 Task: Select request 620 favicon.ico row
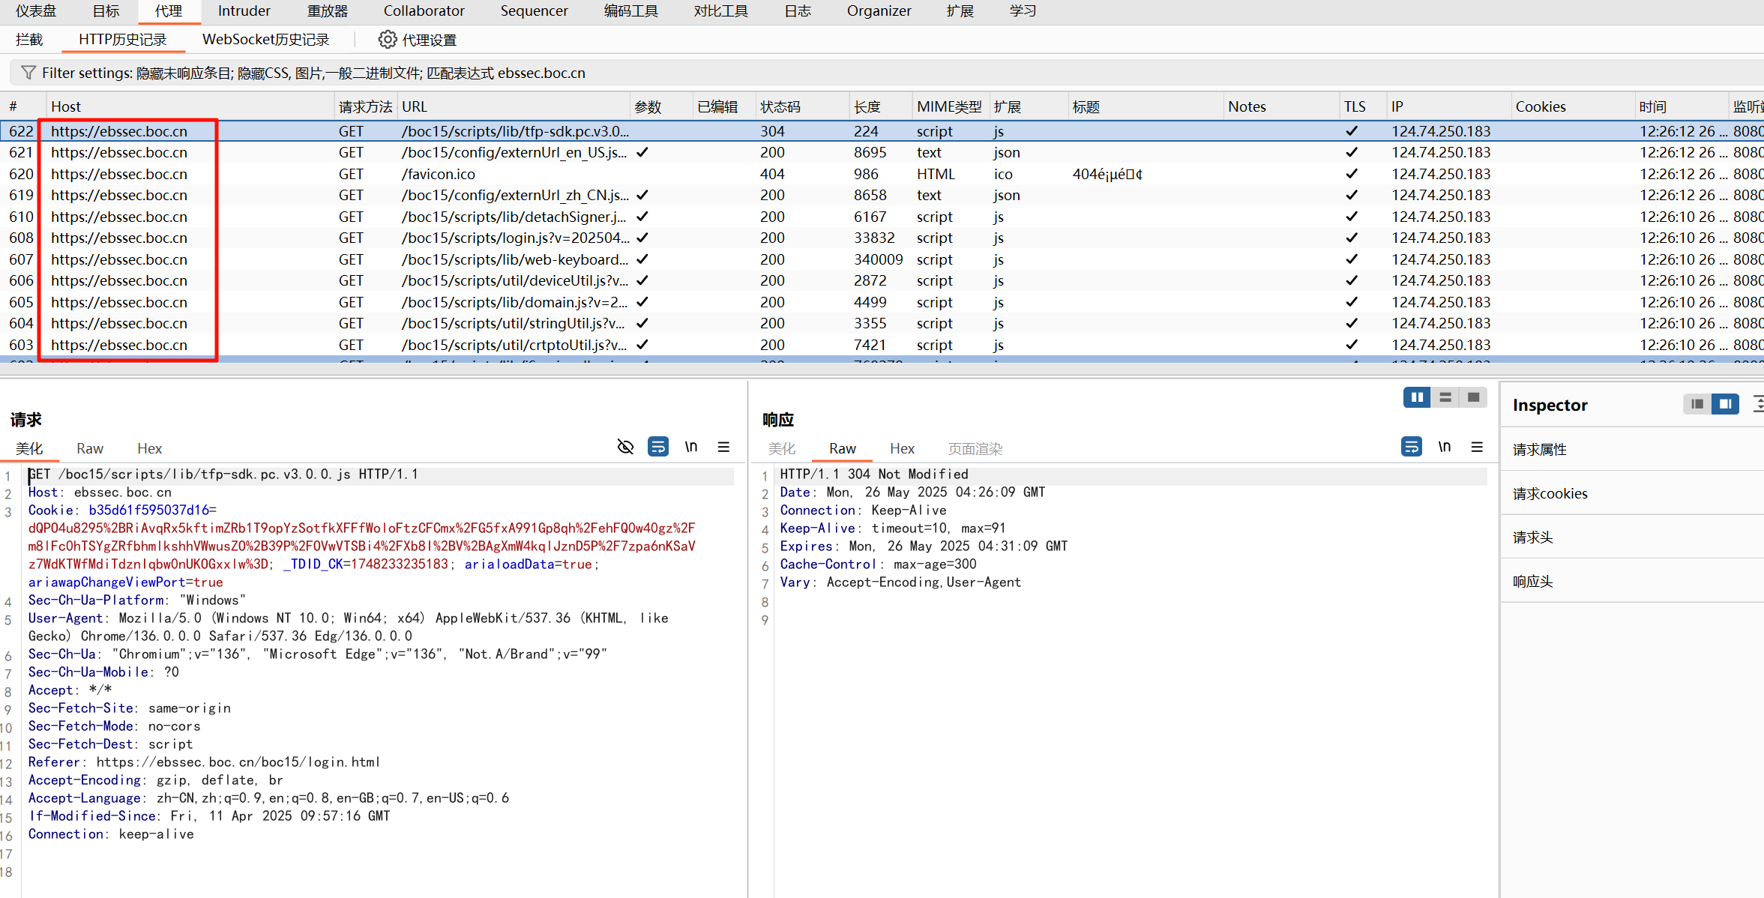click(x=439, y=174)
